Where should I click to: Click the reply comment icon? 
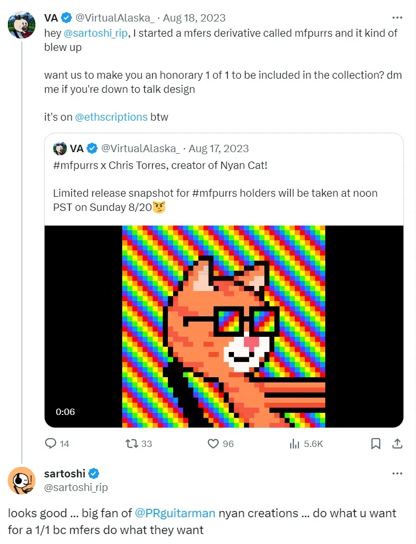click(x=51, y=444)
